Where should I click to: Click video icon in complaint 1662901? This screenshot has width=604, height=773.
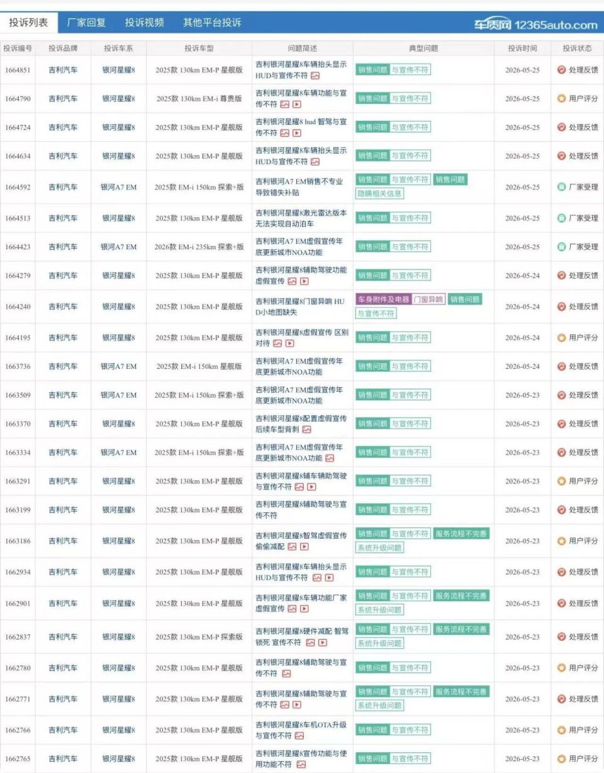(x=305, y=609)
